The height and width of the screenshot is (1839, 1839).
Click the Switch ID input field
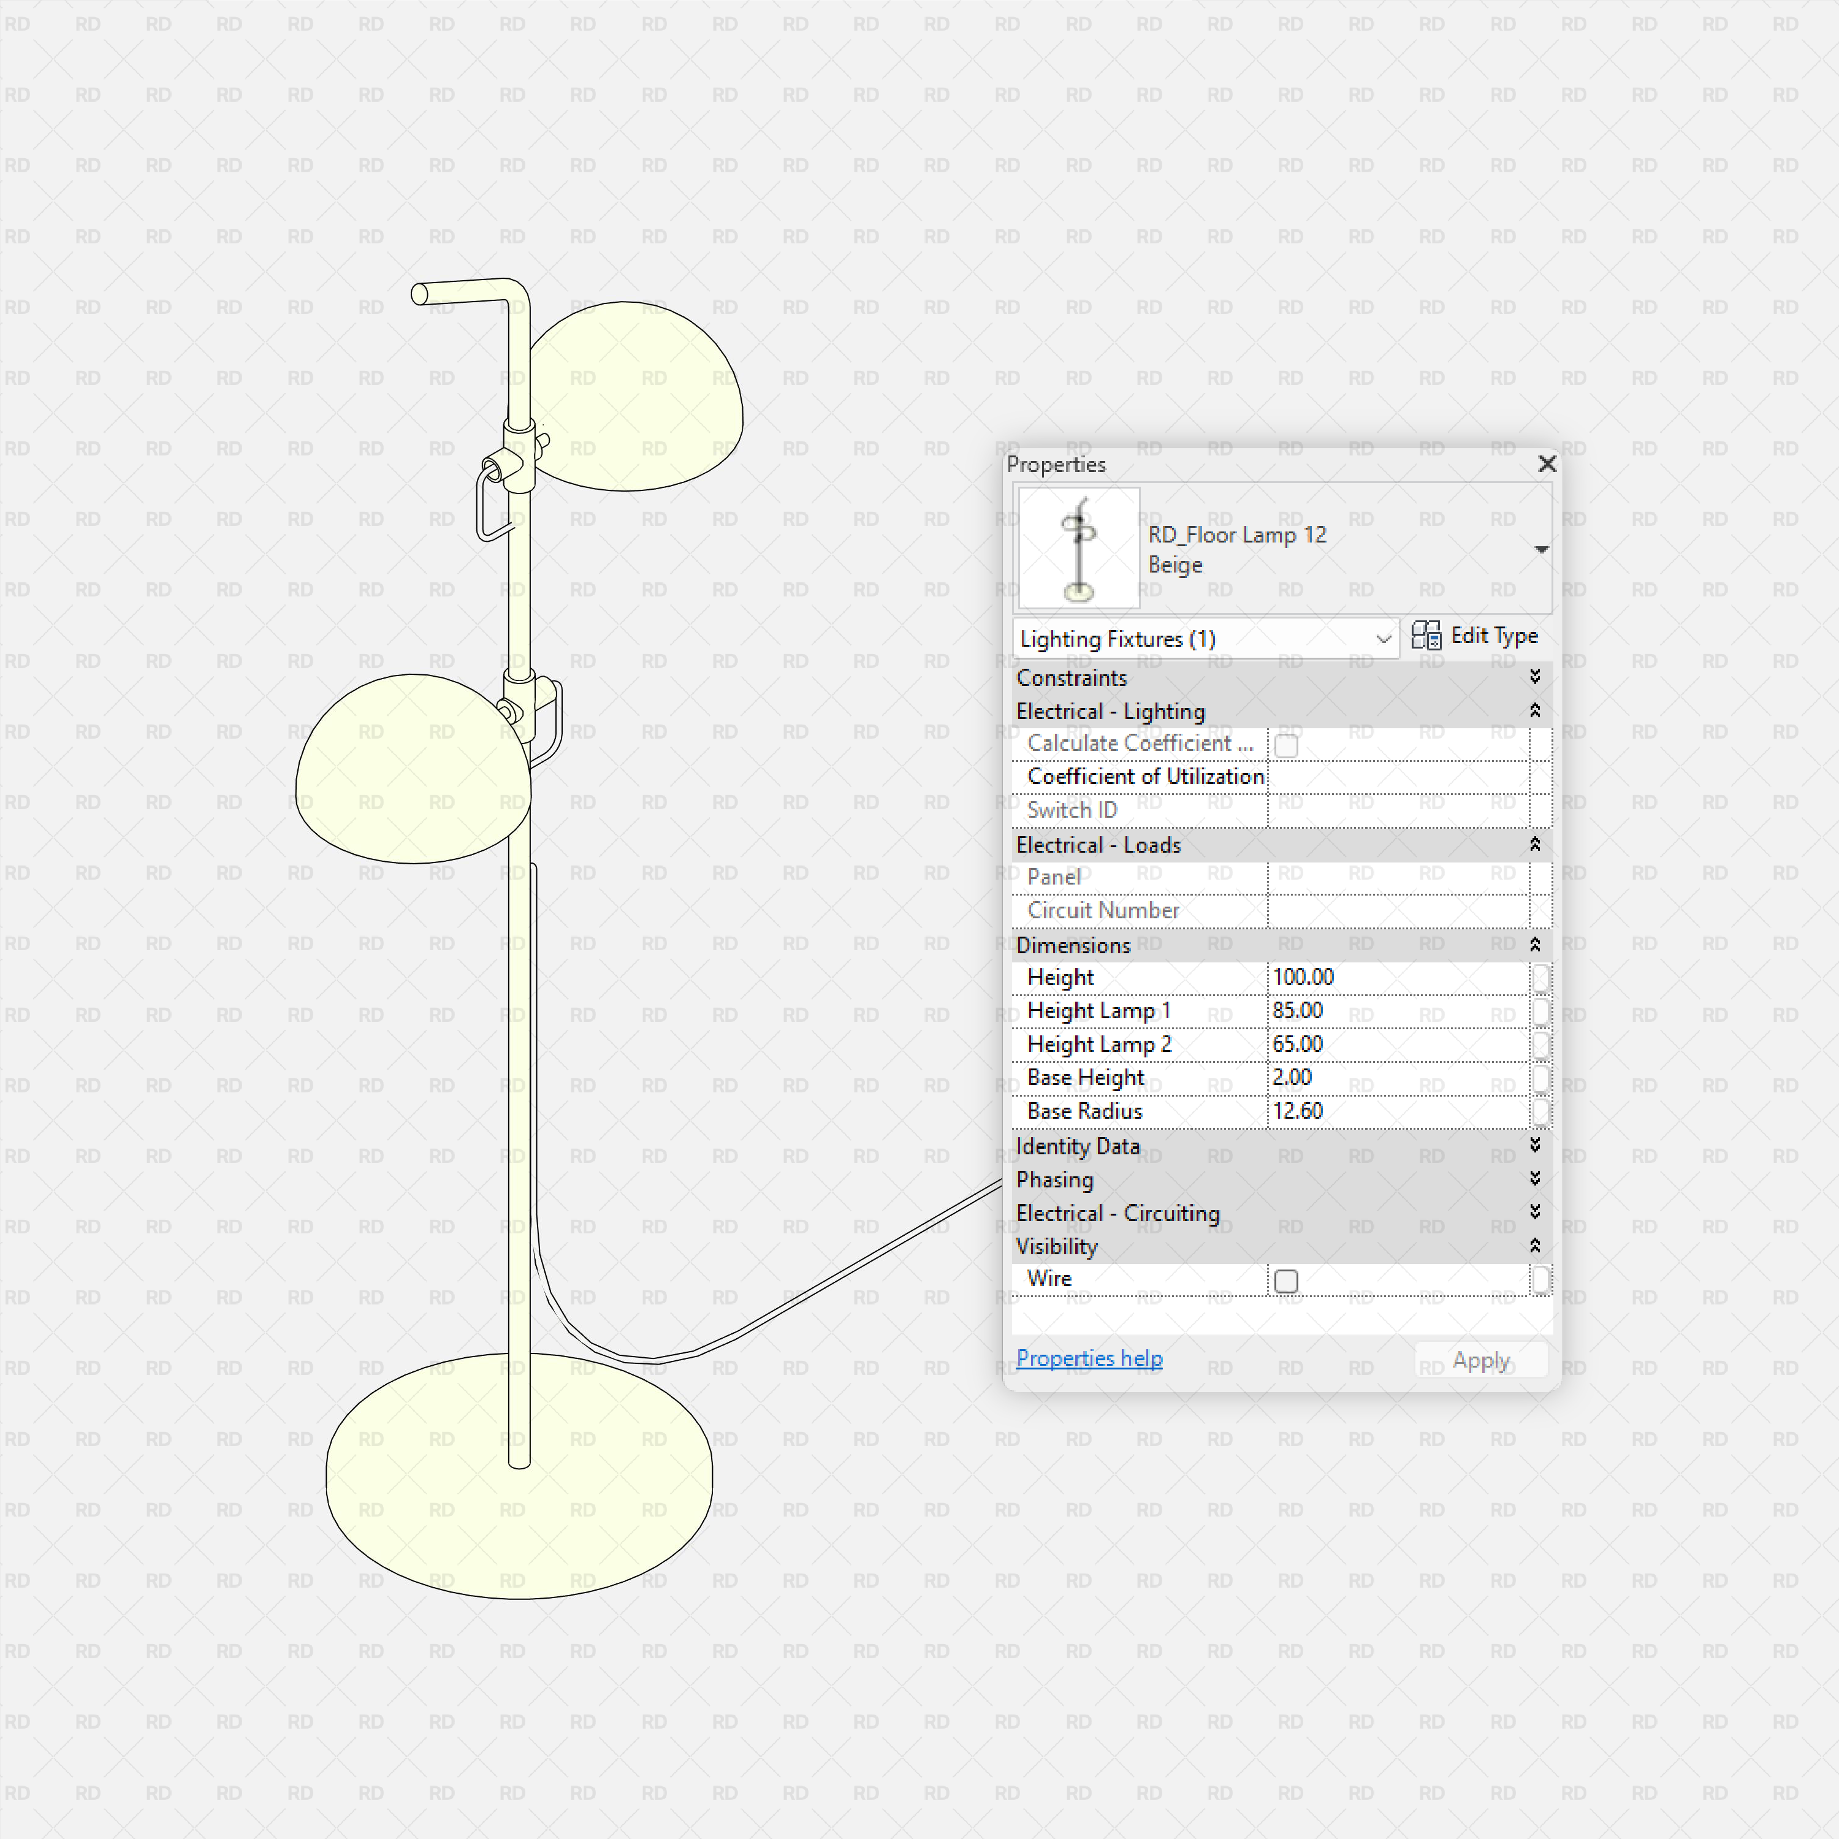1399,810
